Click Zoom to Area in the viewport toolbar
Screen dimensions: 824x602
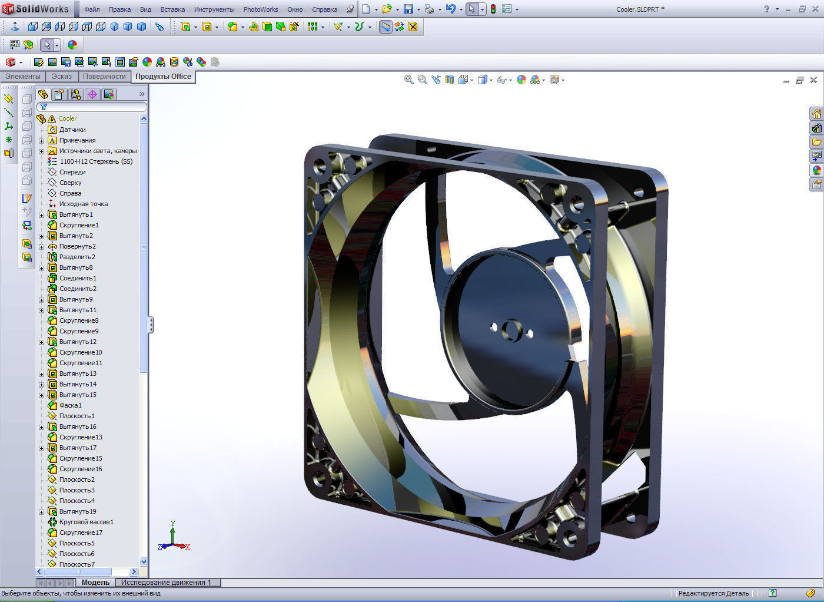tap(422, 80)
